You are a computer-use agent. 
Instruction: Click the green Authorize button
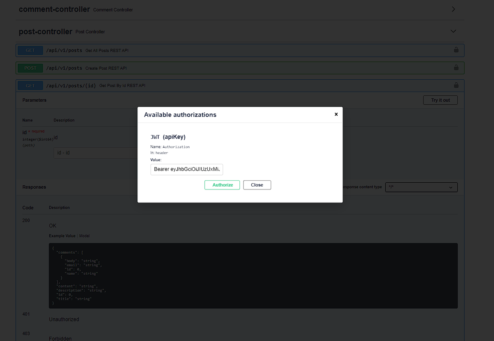[x=222, y=185]
